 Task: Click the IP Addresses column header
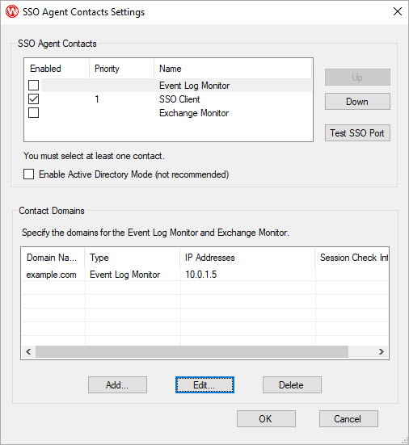point(247,258)
